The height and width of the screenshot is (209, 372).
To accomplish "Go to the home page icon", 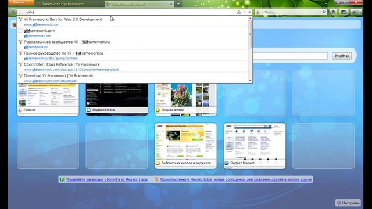I will (x=333, y=12).
